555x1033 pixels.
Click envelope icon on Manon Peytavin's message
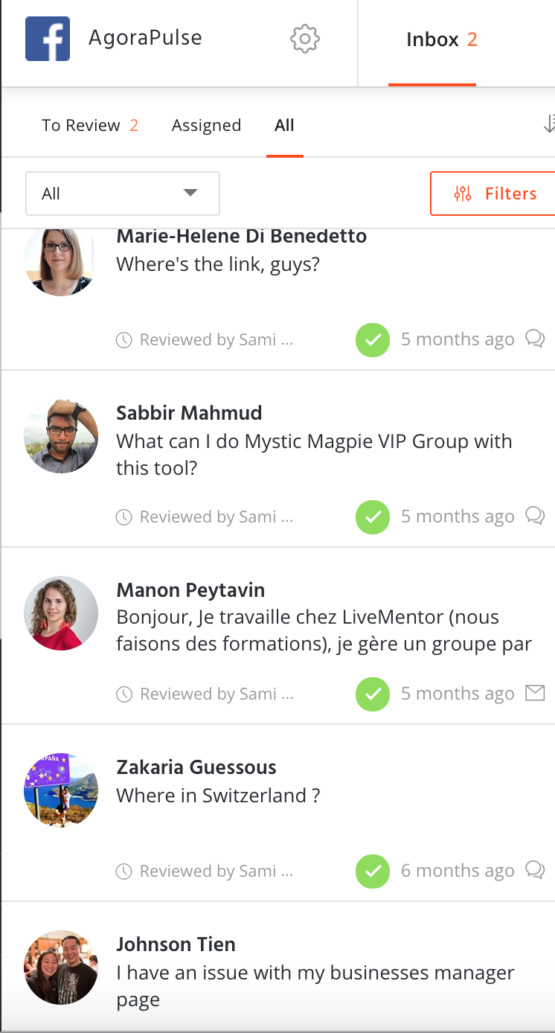[535, 694]
